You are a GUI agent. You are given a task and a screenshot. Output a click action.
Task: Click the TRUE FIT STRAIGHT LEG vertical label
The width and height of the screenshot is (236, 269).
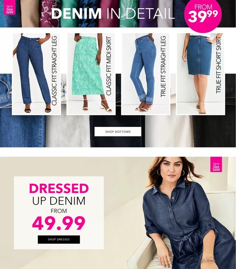pyautogui.click(x=163, y=66)
